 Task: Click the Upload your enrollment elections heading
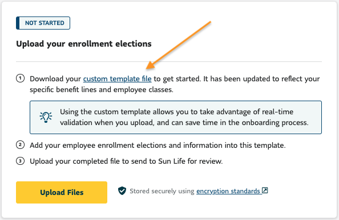pyautogui.click(x=84, y=44)
